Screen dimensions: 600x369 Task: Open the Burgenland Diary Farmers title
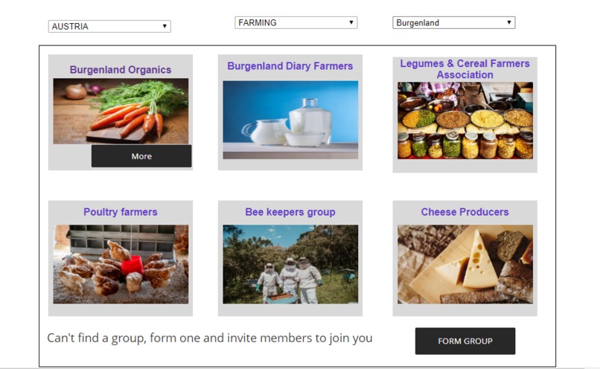(x=290, y=65)
